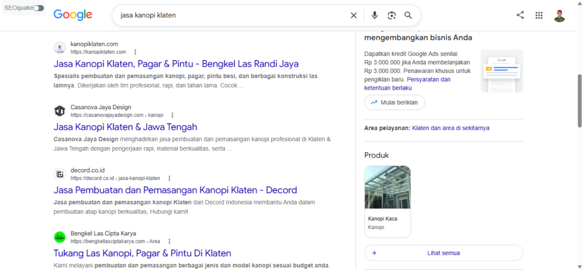Click kanopiklaten.com site favicon
This screenshot has width=583, height=270.
pyautogui.click(x=59, y=48)
